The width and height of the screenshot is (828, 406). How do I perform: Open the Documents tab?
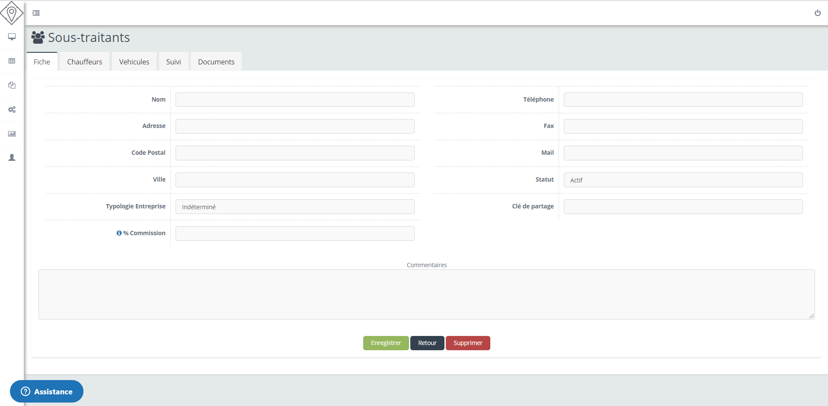tap(216, 62)
